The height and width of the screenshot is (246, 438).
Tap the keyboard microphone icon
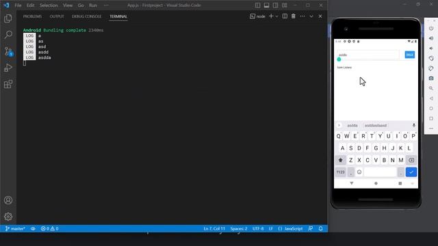click(413, 125)
